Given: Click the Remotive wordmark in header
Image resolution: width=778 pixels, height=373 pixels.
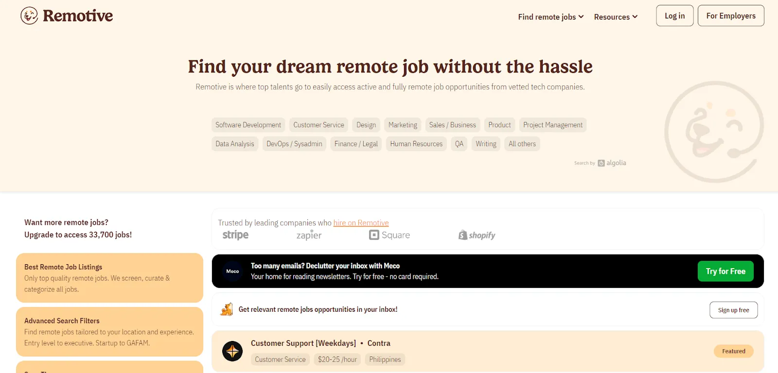Looking at the screenshot, I should tap(78, 16).
